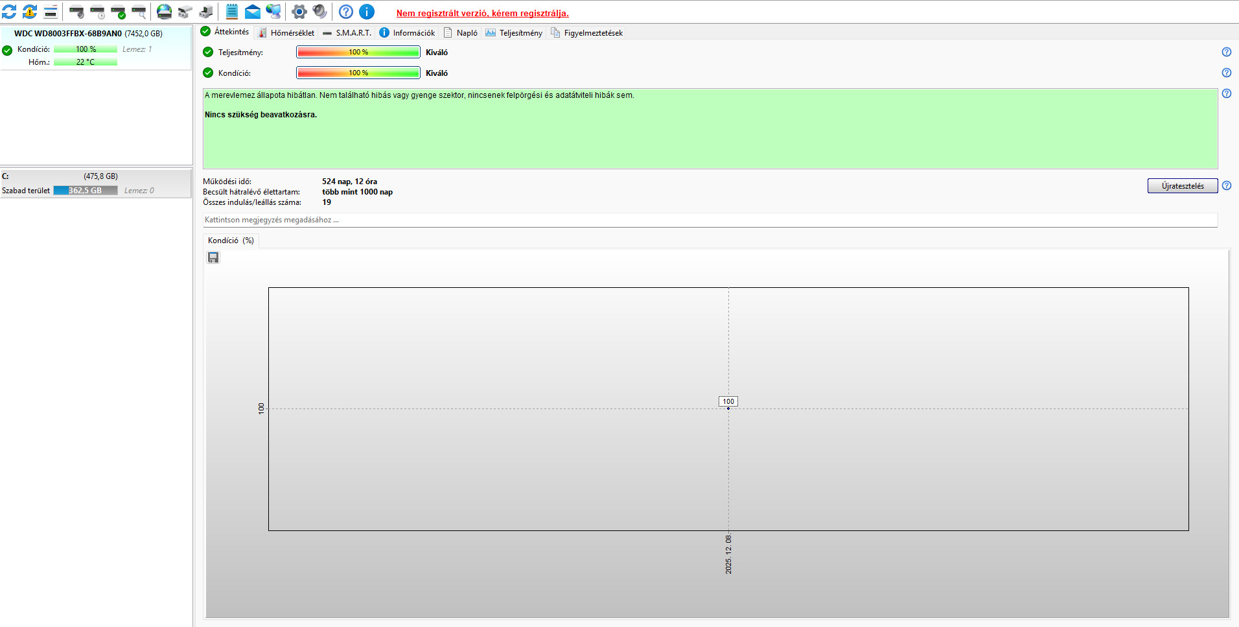Click the 'Működési idő:' label

[227, 182]
